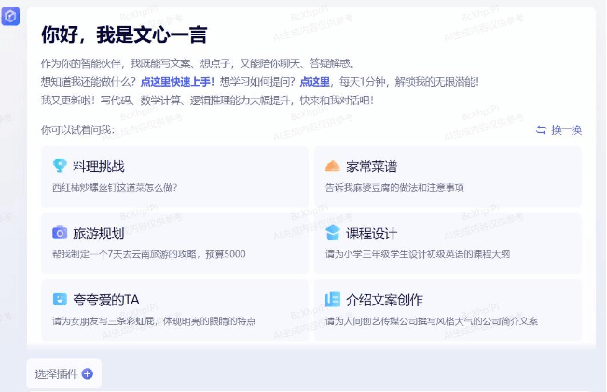Select the 介绍文案创作 card title
The image size is (607, 392).
tap(384, 300)
